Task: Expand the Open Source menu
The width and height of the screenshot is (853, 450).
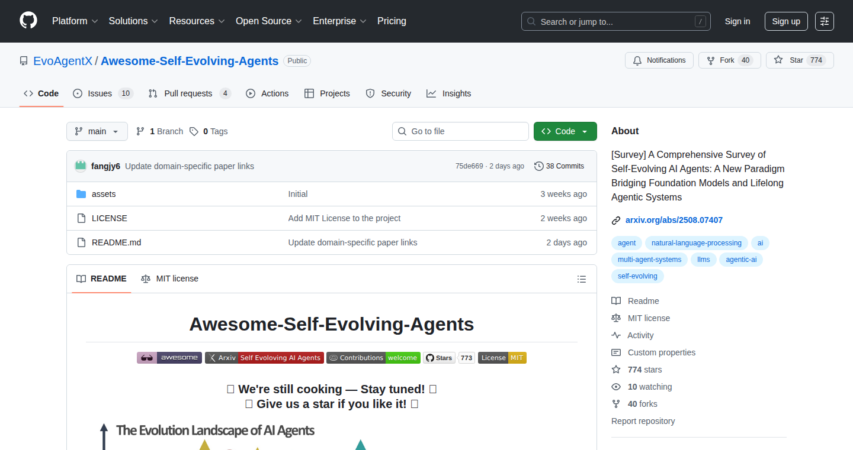Action: [x=269, y=21]
